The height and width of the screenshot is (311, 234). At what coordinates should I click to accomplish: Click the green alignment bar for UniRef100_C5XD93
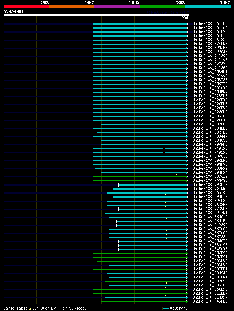tap(140, 289)
